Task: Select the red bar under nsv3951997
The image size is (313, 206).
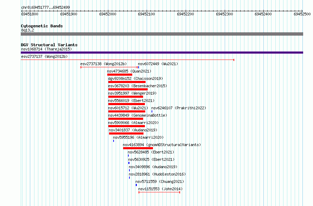Action: coord(126,97)
